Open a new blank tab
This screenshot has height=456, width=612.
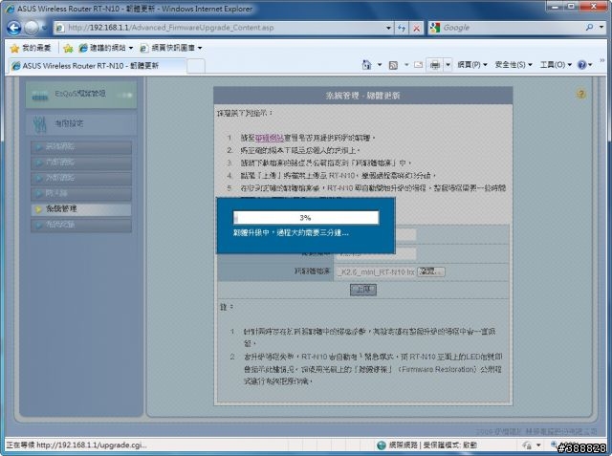point(195,66)
